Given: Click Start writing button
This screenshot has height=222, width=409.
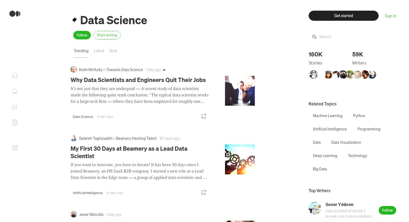Looking at the screenshot, I should tap(107, 35).
